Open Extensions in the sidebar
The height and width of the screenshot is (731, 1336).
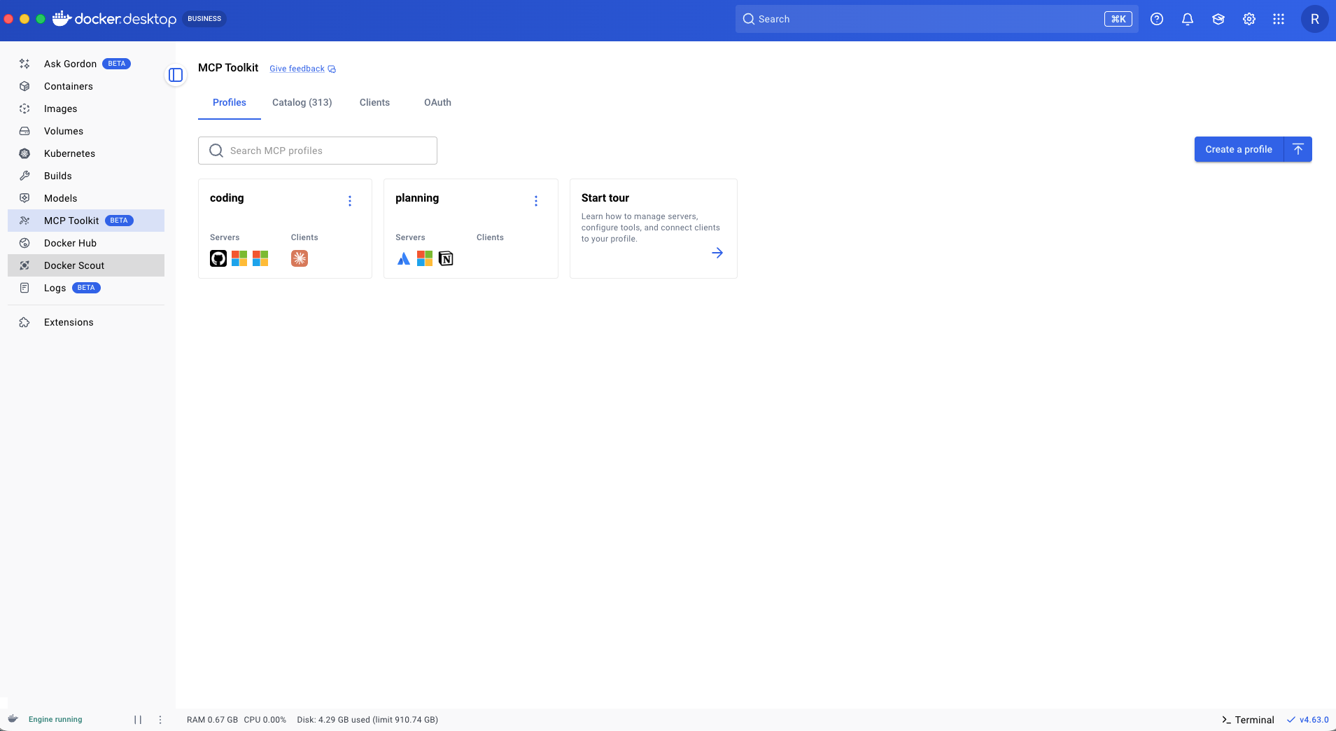86,322
